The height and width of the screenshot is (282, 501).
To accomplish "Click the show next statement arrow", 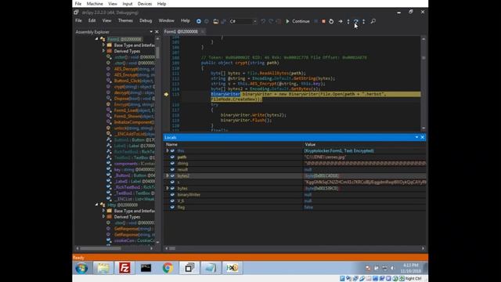I will tap(341, 21).
